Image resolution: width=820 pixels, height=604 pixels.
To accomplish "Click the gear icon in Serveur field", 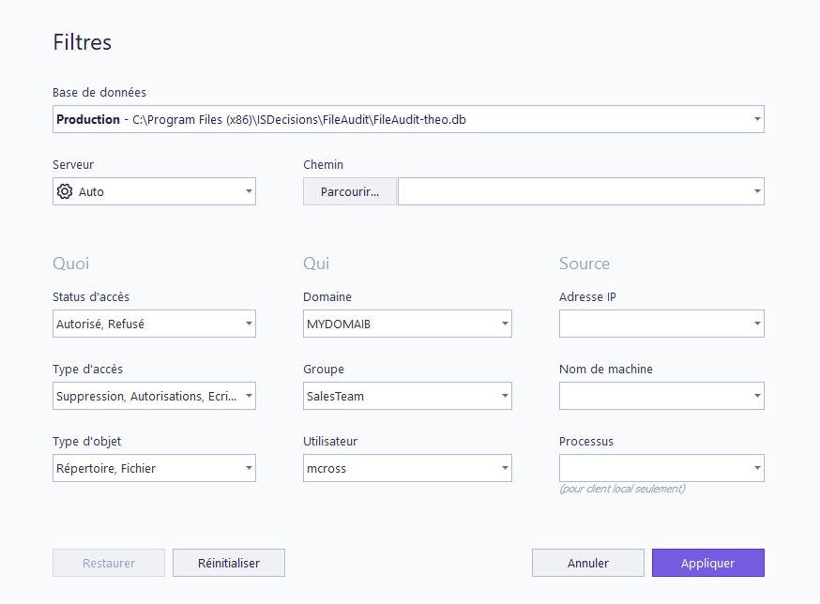I will click(x=65, y=191).
